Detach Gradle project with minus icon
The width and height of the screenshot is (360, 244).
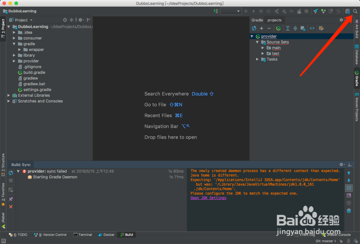[x=269, y=28]
